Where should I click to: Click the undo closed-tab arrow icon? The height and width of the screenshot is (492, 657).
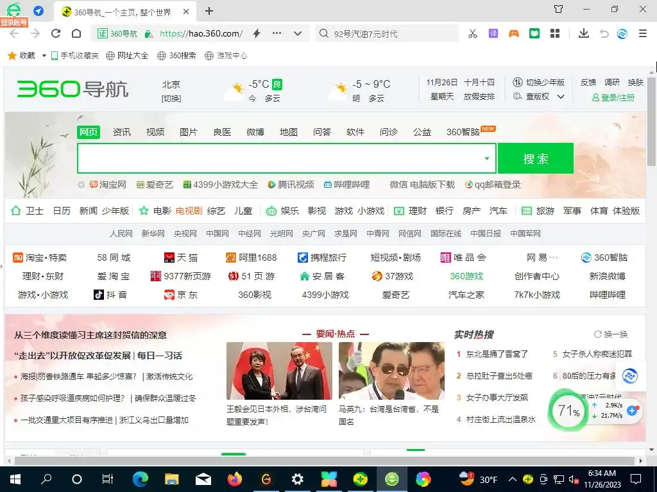click(604, 33)
